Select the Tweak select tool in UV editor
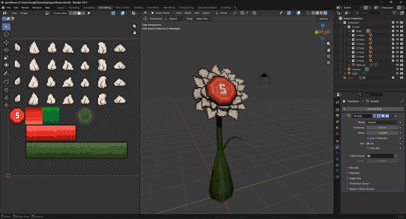Image resolution: width=406 pixels, height=219 pixels. coord(6,27)
